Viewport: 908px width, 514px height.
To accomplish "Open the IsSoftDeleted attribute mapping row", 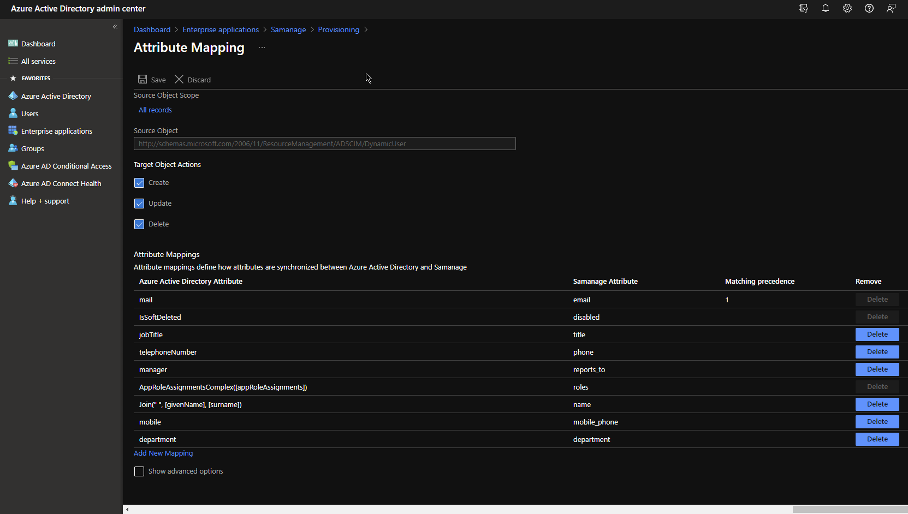I will point(521,317).
